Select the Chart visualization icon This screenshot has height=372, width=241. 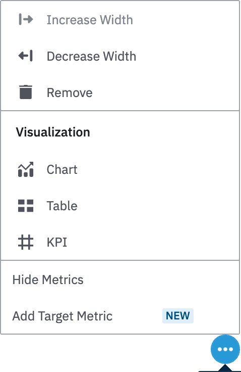(26, 169)
